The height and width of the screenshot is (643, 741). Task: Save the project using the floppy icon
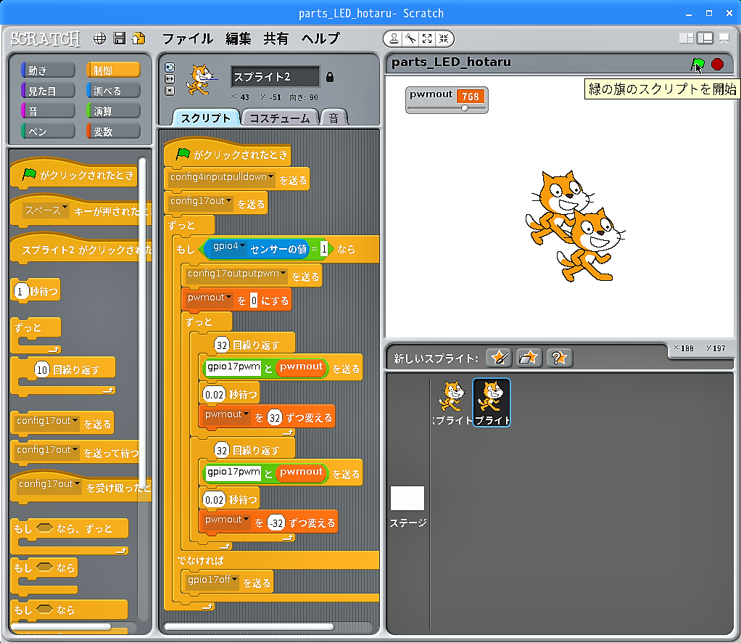120,38
